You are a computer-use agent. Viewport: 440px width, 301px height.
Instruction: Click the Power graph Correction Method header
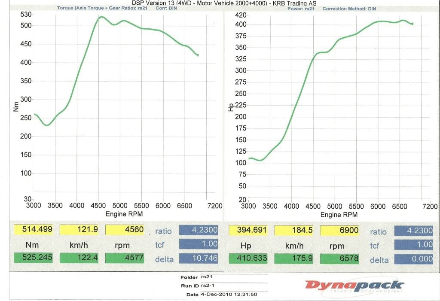point(349,9)
